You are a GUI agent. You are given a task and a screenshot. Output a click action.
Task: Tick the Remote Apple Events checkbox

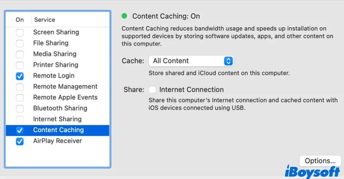tap(20, 98)
